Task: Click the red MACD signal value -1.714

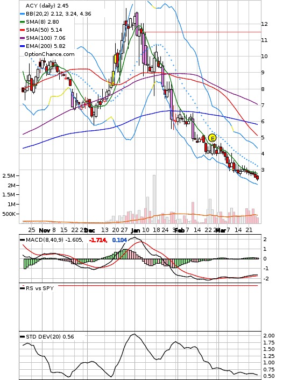Action: 98,240
